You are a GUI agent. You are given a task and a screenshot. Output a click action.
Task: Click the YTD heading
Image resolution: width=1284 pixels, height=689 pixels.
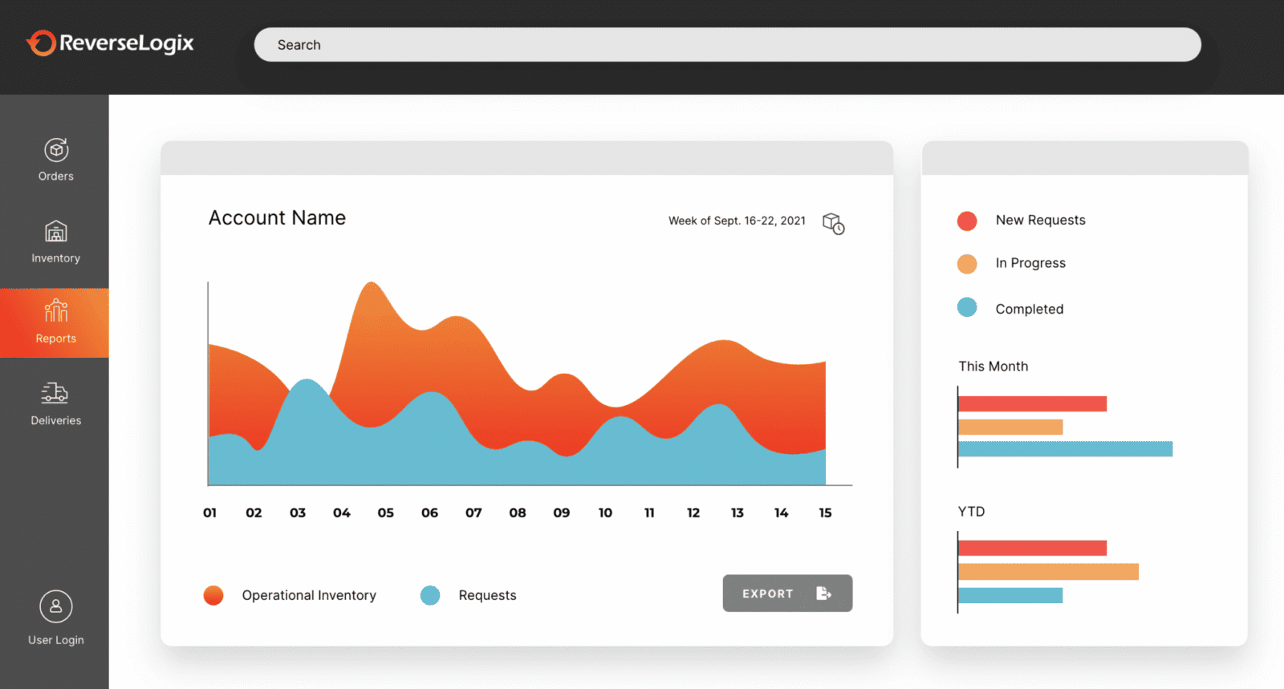pos(971,511)
